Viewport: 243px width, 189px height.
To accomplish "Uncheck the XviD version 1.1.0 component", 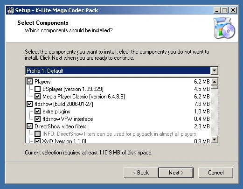I will pos(37,141).
